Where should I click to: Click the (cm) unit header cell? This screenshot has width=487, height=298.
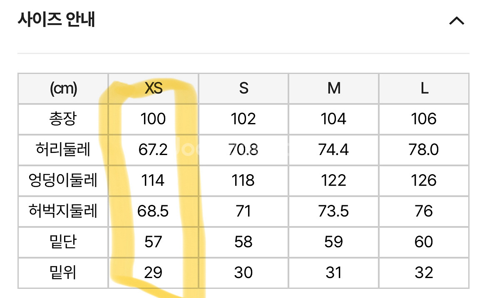[63, 89]
